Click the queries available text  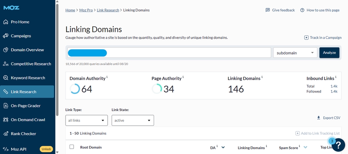(x=97, y=64)
